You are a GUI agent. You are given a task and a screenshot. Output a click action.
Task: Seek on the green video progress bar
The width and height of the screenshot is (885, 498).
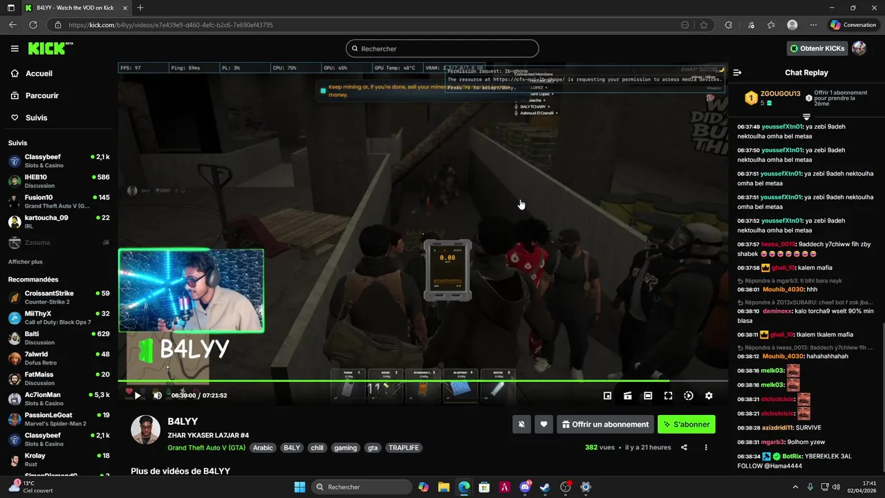click(x=422, y=380)
